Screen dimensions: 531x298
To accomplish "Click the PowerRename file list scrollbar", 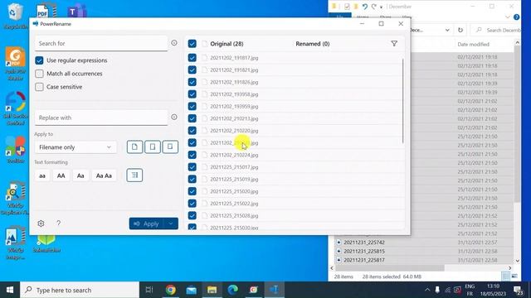I will 402,101.
